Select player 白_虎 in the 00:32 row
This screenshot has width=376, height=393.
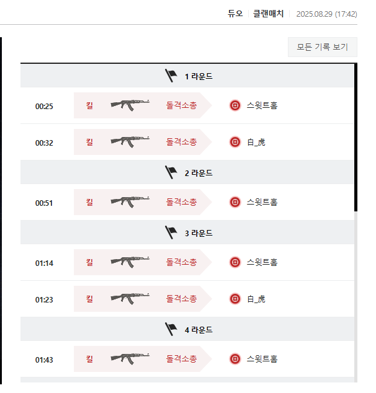[x=256, y=142]
